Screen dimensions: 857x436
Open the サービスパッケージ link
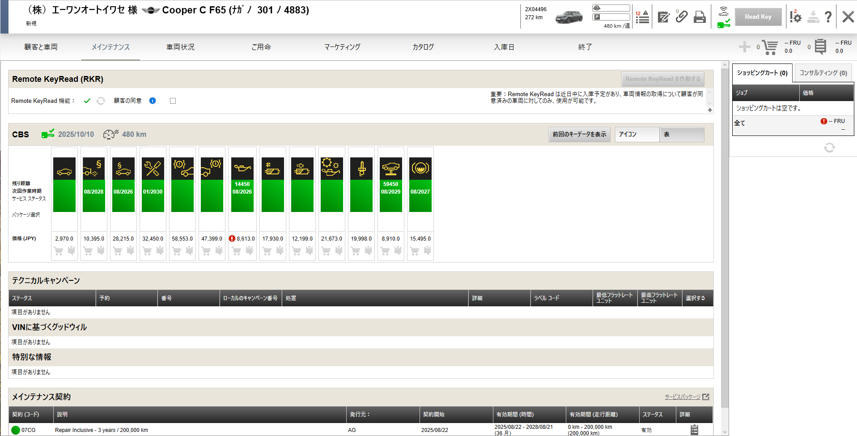coord(683,397)
